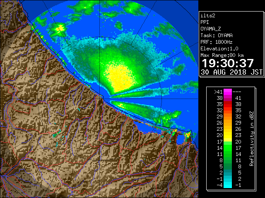Click the large yellow reflectivity core offshore
The height and width of the screenshot is (198, 265).
pos(119,78)
